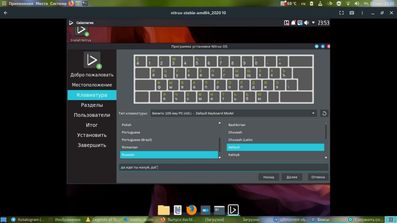This screenshot has width=397, height=223.
Task: Launch Firefox from the Nitrux dock
Action: pos(192,210)
